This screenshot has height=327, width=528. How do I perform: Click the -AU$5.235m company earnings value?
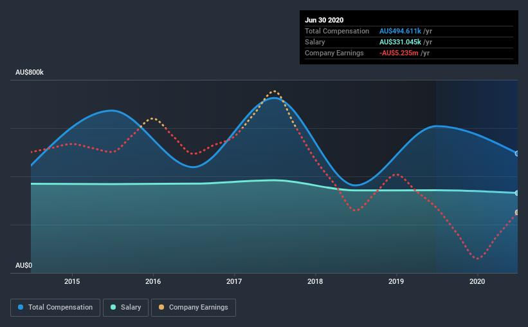click(x=399, y=53)
